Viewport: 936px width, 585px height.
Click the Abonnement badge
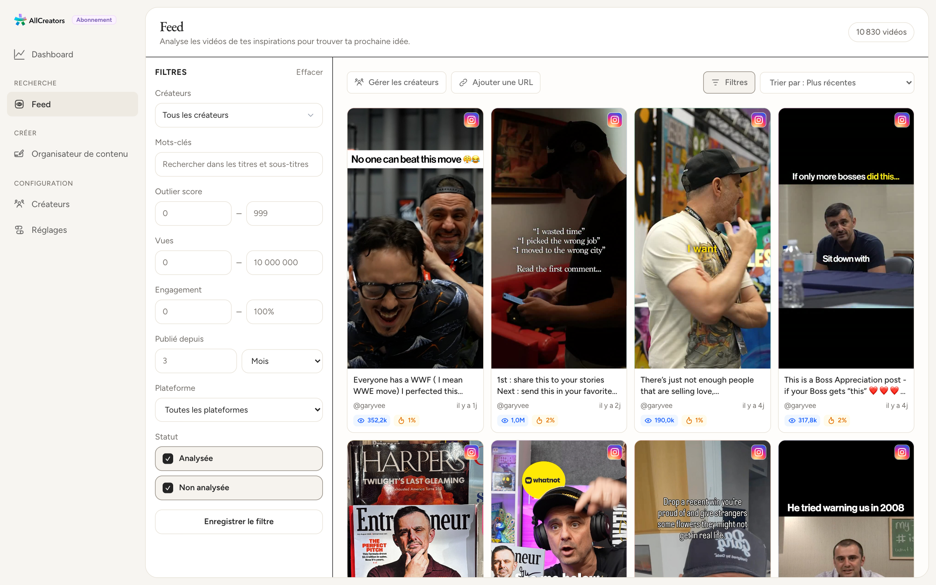click(x=94, y=20)
